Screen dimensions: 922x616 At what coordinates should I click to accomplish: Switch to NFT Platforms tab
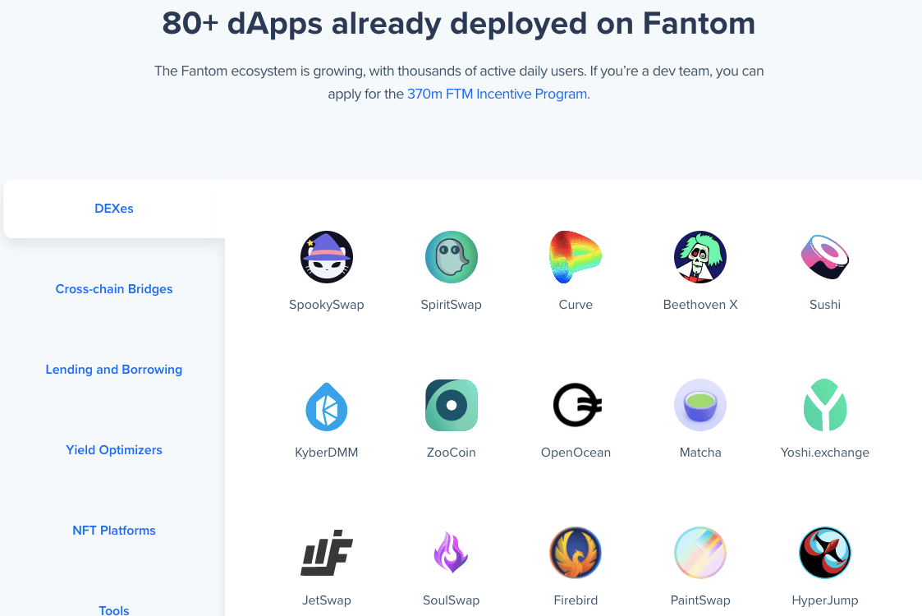pos(114,530)
